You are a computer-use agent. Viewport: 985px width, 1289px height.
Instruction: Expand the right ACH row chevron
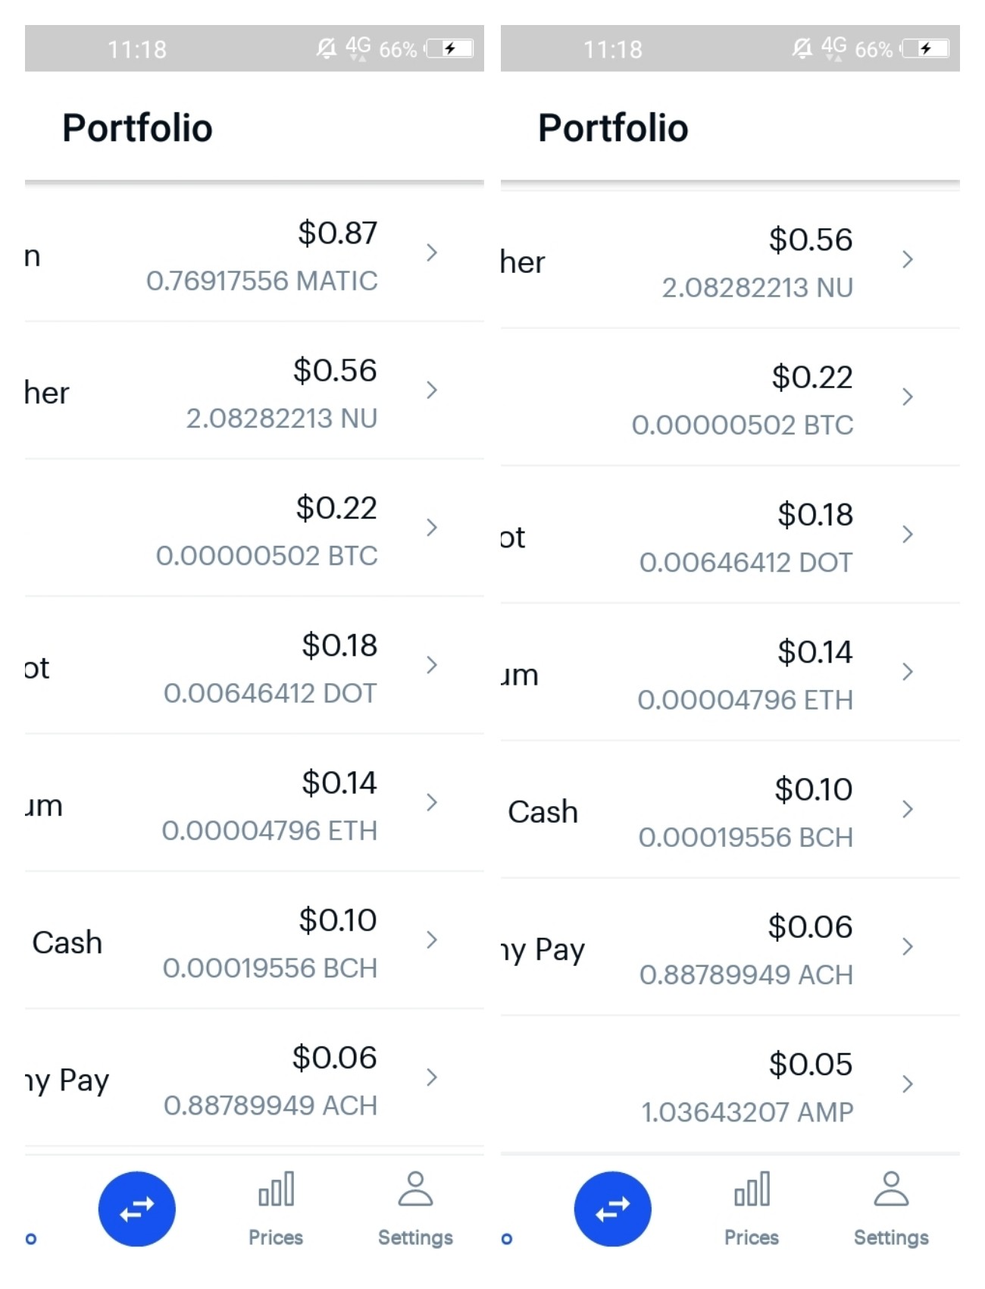(908, 946)
